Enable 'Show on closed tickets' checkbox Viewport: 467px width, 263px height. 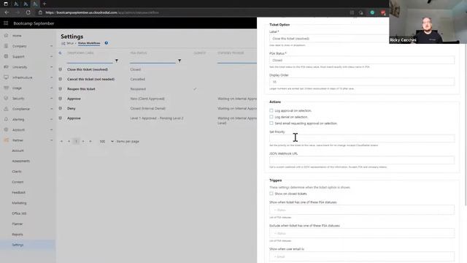pos(271,194)
